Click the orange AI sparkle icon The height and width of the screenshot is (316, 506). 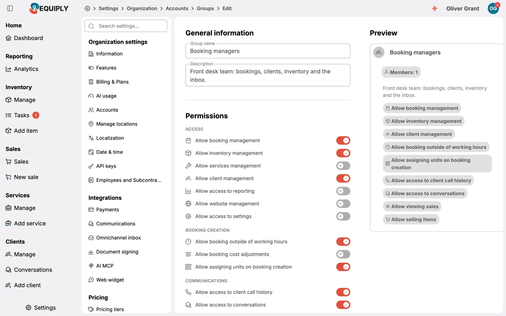(x=435, y=9)
